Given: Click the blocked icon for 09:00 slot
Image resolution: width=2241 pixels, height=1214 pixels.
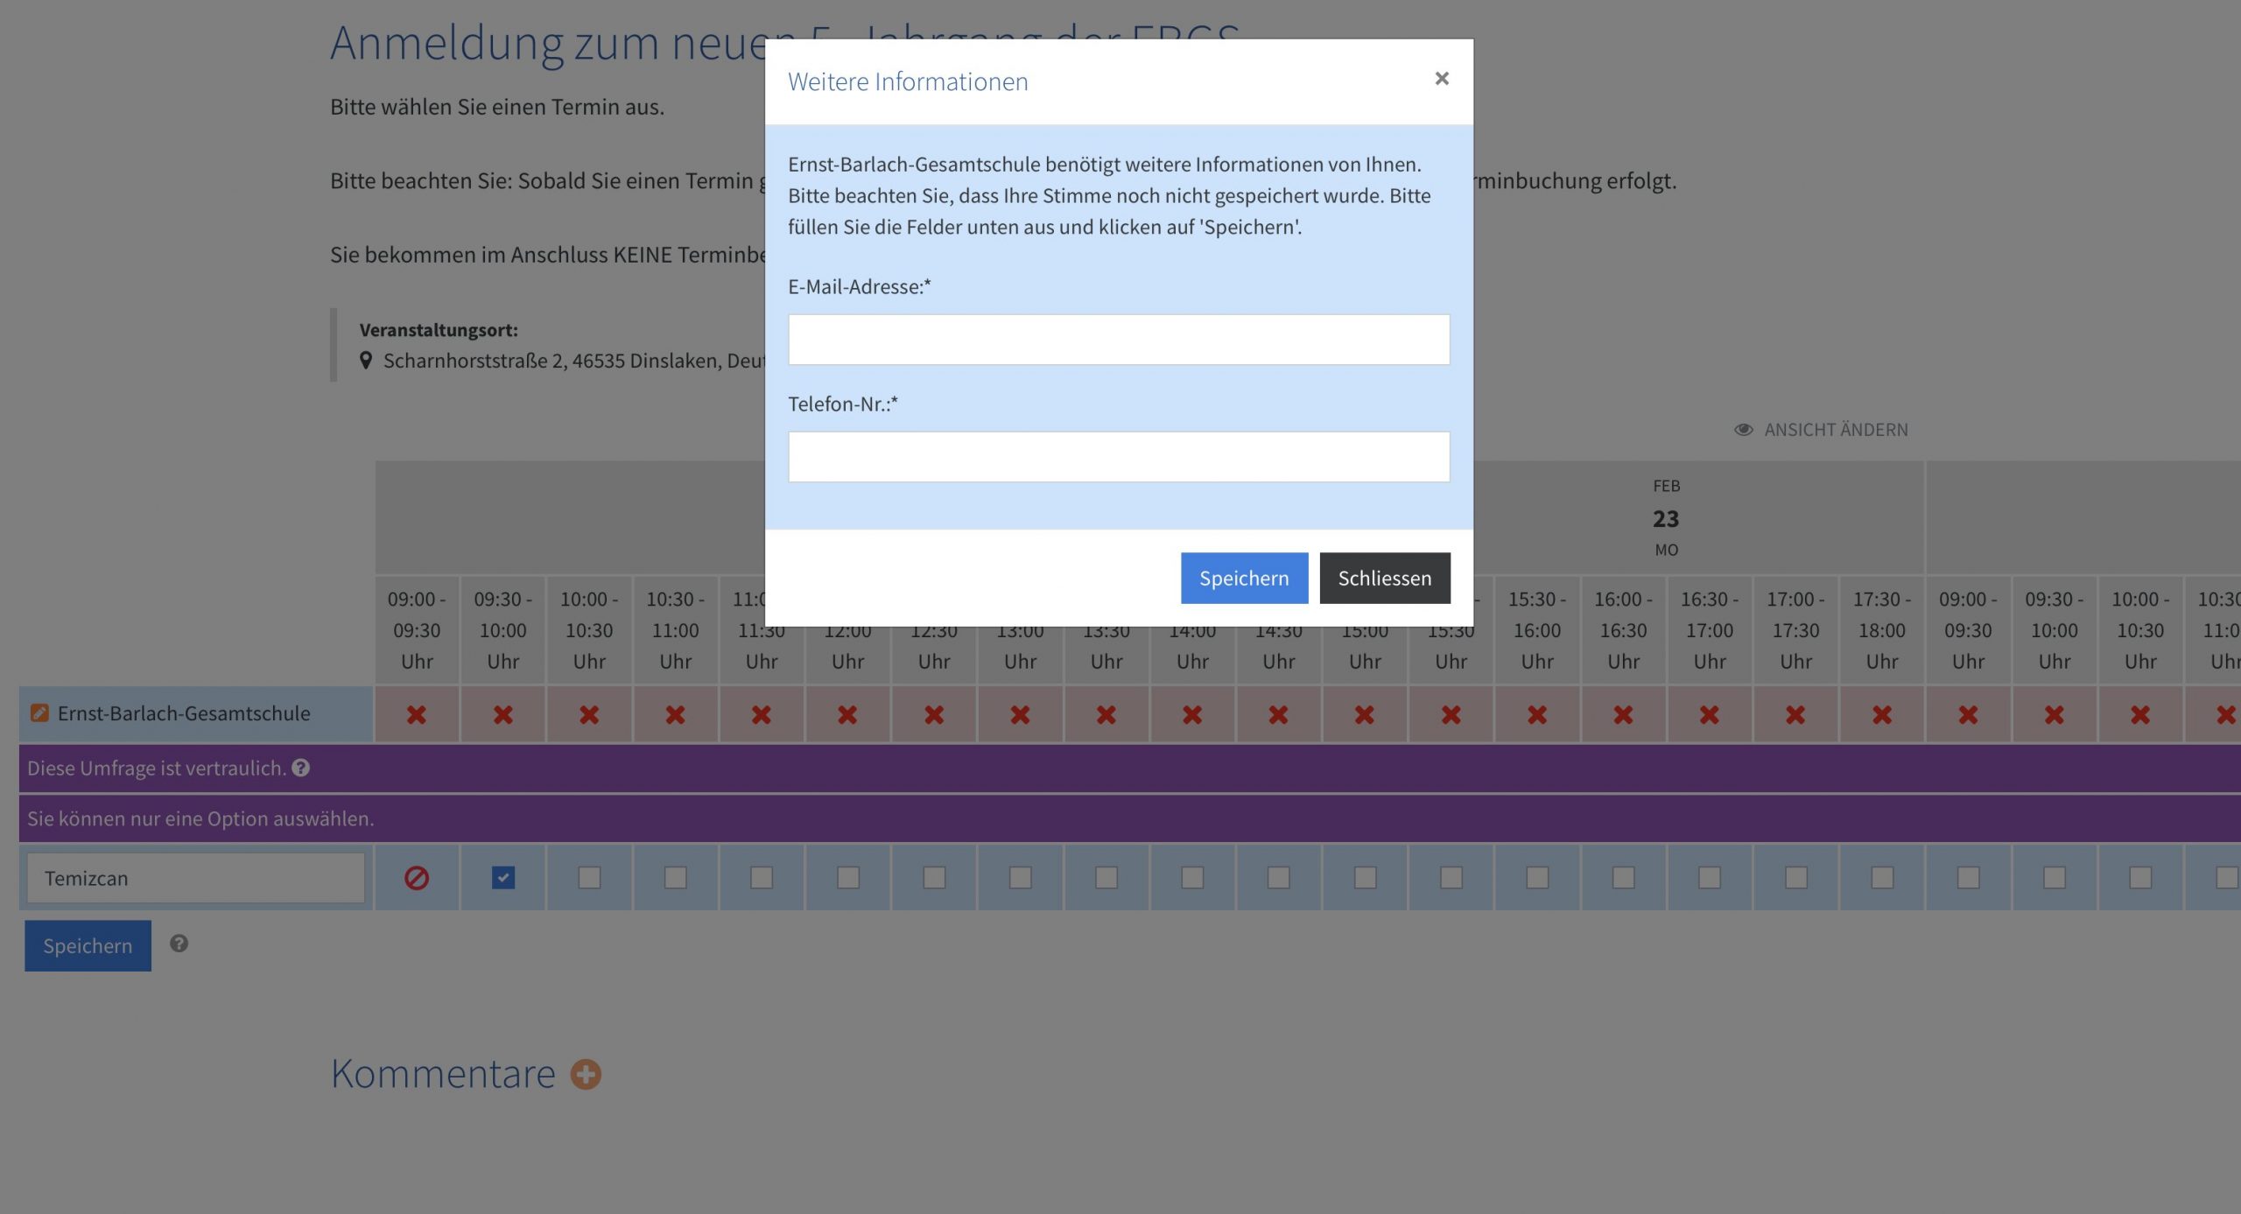Looking at the screenshot, I should pos(417,878).
